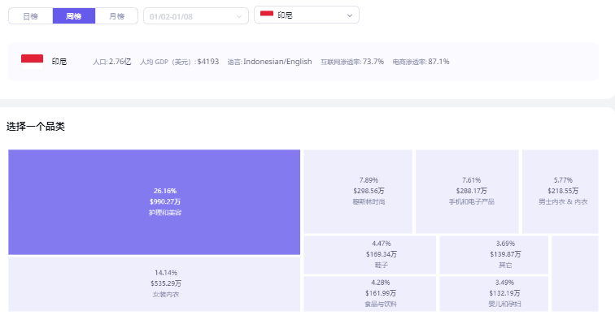Image resolution: width=615 pixels, height=324 pixels.
Task: Select the 鞋子 4.47% category tile
Action: coord(370,255)
